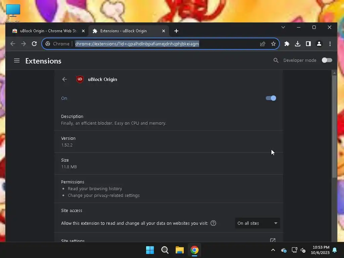Click the muted volume tray icon
Screen dimensions: 344x258
[x=303, y=250]
